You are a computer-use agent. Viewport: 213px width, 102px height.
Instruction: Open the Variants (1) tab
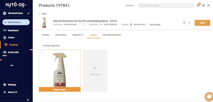pos(78,35)
